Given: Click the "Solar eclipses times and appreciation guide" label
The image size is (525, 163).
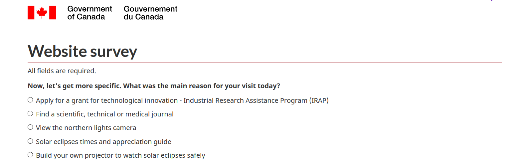Looking at the screenshot, I should click(103, 142).
